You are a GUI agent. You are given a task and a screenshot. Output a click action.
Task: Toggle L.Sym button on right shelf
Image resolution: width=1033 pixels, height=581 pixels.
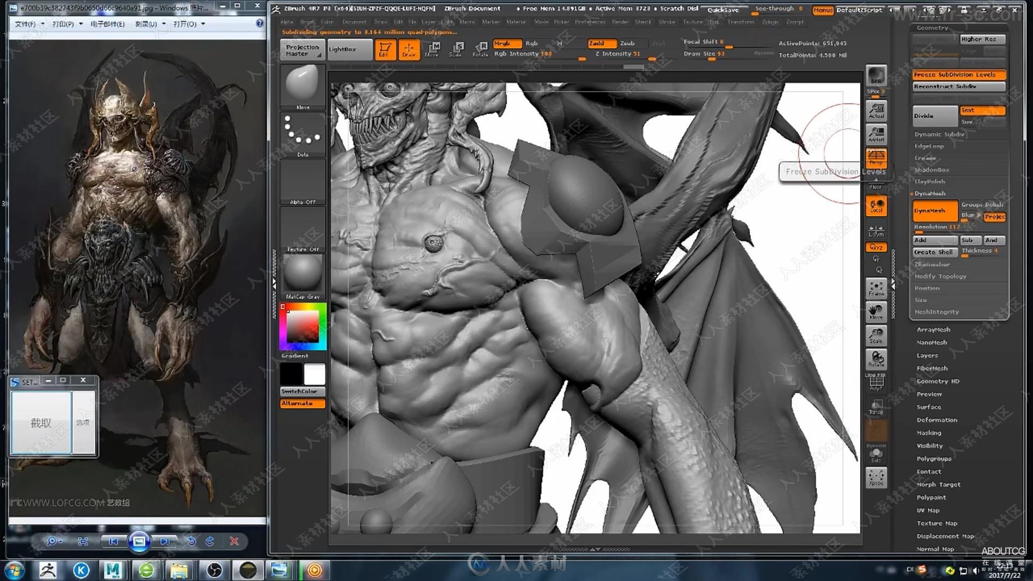click(x=876, y=230)
